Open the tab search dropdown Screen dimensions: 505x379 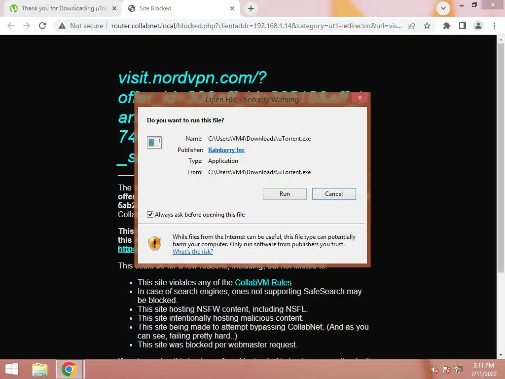(443, 8)
